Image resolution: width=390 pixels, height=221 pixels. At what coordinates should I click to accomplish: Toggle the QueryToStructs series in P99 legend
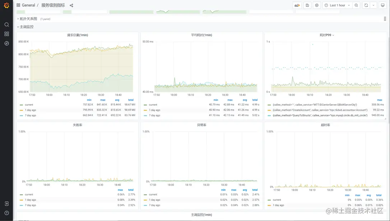click(x=320, y=115)
